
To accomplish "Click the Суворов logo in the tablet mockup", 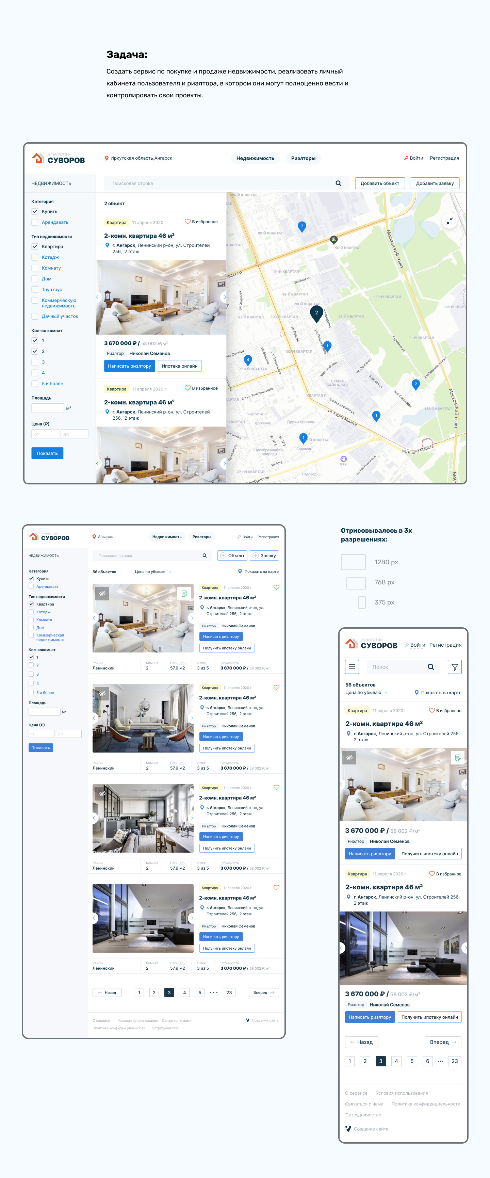I will (49, 537).
